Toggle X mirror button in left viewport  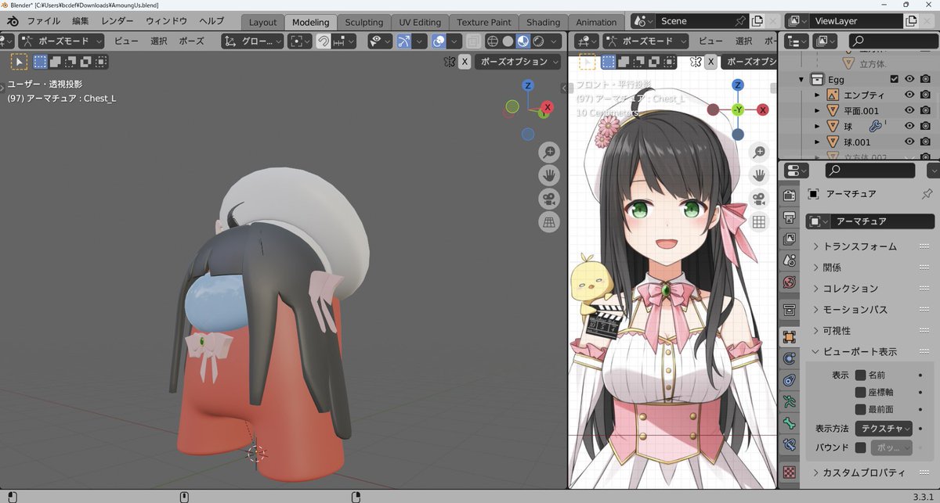pos(465,61)
